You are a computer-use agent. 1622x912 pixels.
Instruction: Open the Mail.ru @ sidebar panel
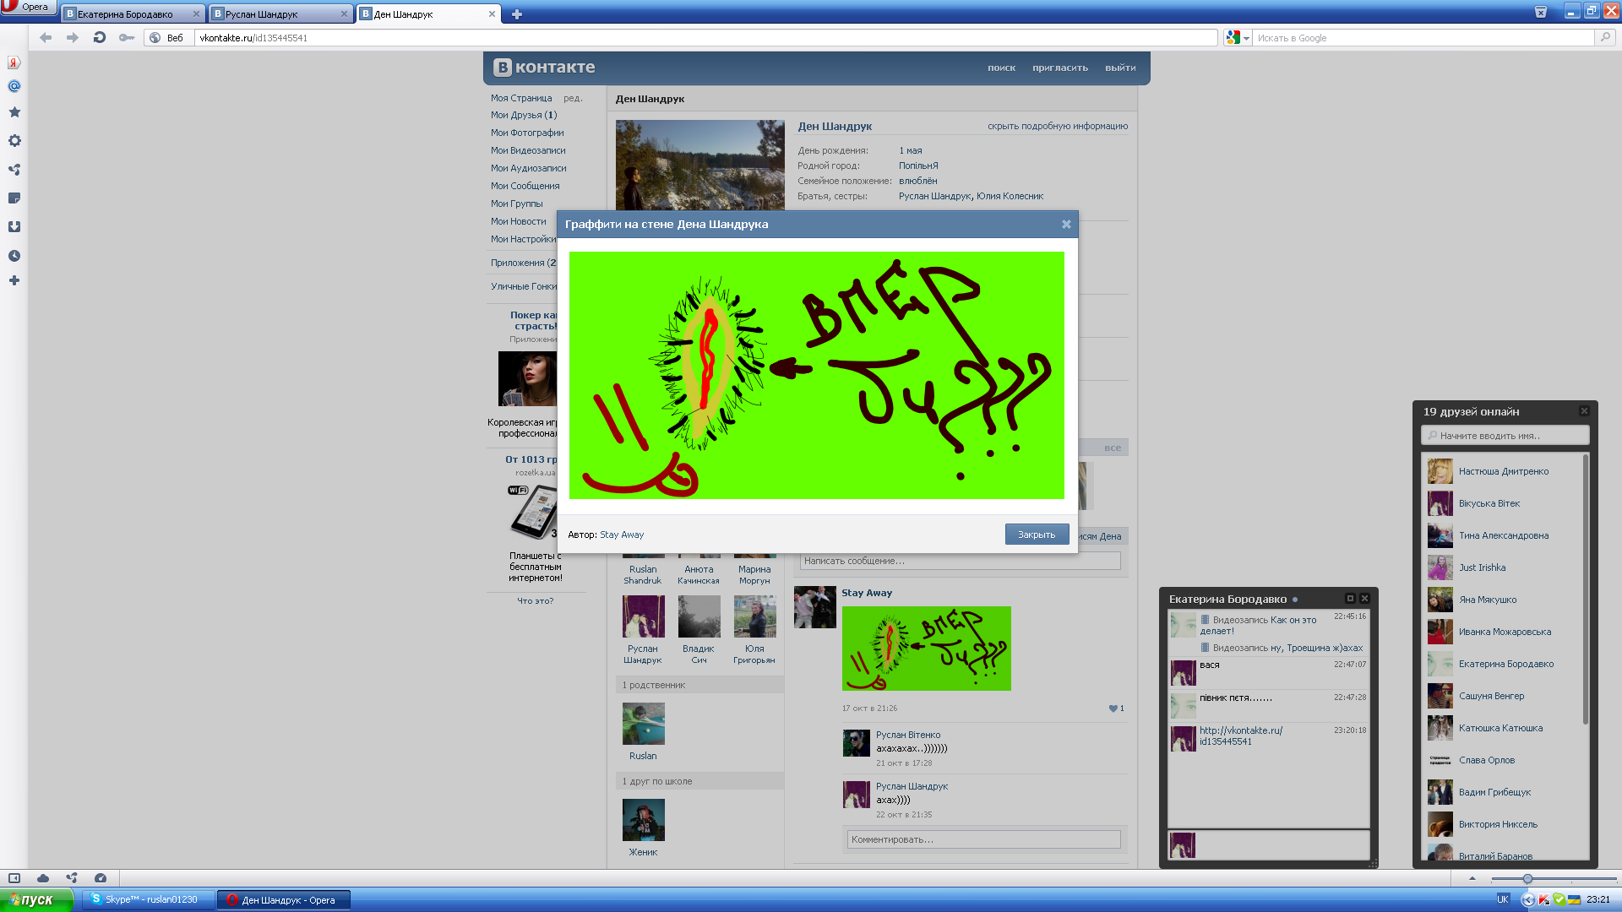[14, 86]
